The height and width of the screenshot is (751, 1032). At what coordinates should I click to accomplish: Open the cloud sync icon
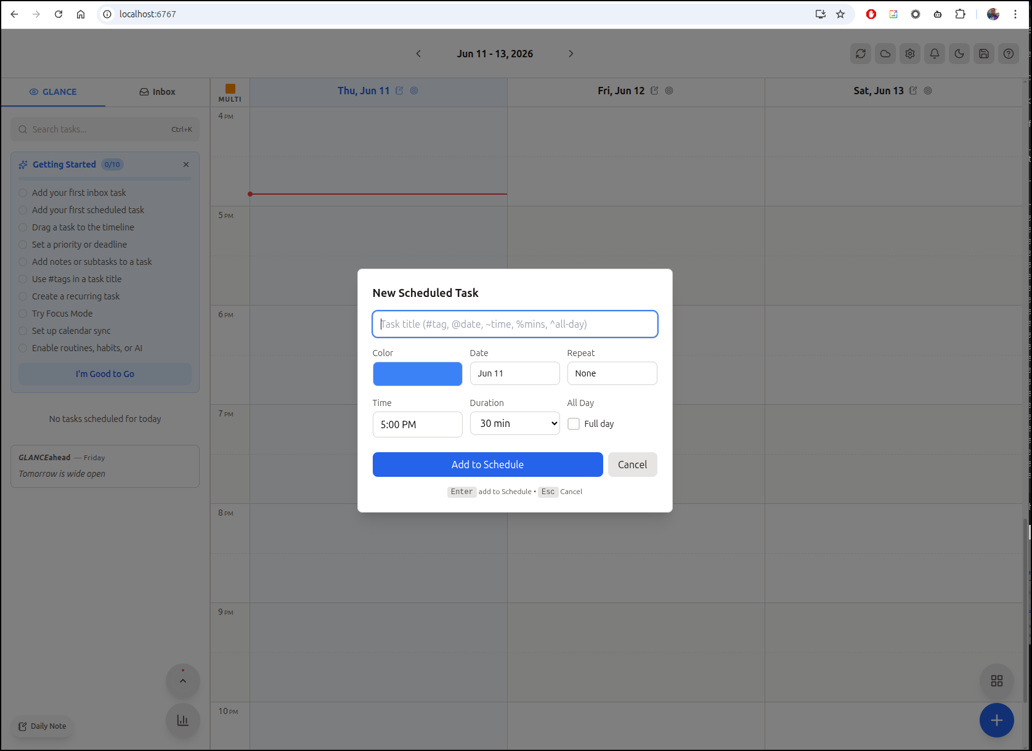coord(885,54)
